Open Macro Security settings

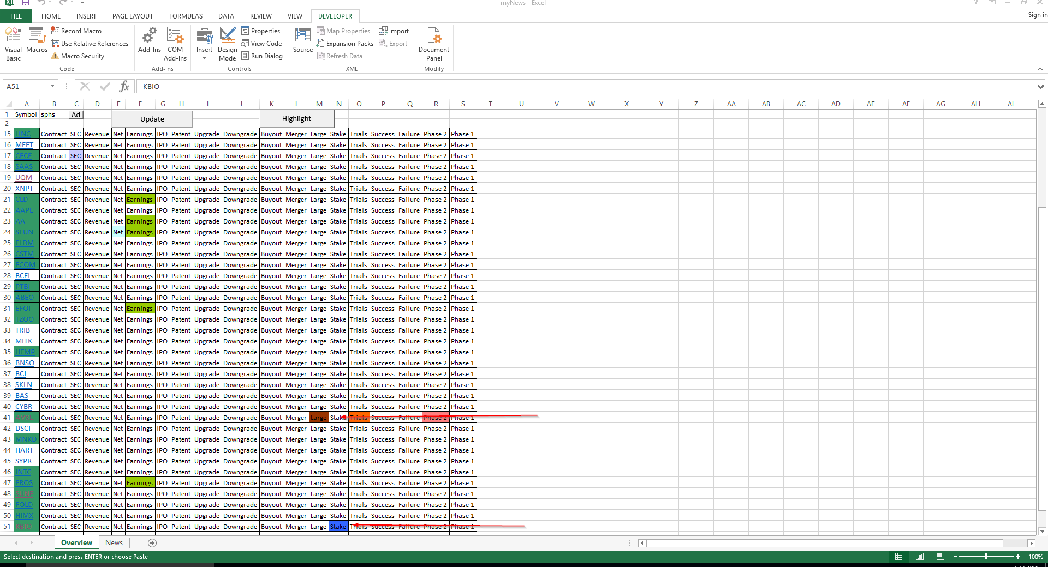click(77, 56)
